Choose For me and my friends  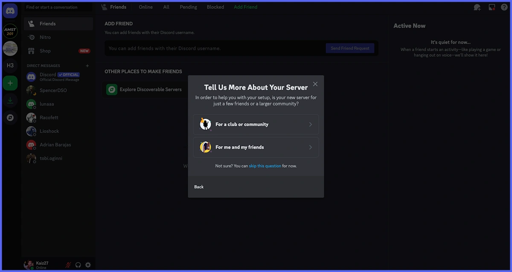256,147
